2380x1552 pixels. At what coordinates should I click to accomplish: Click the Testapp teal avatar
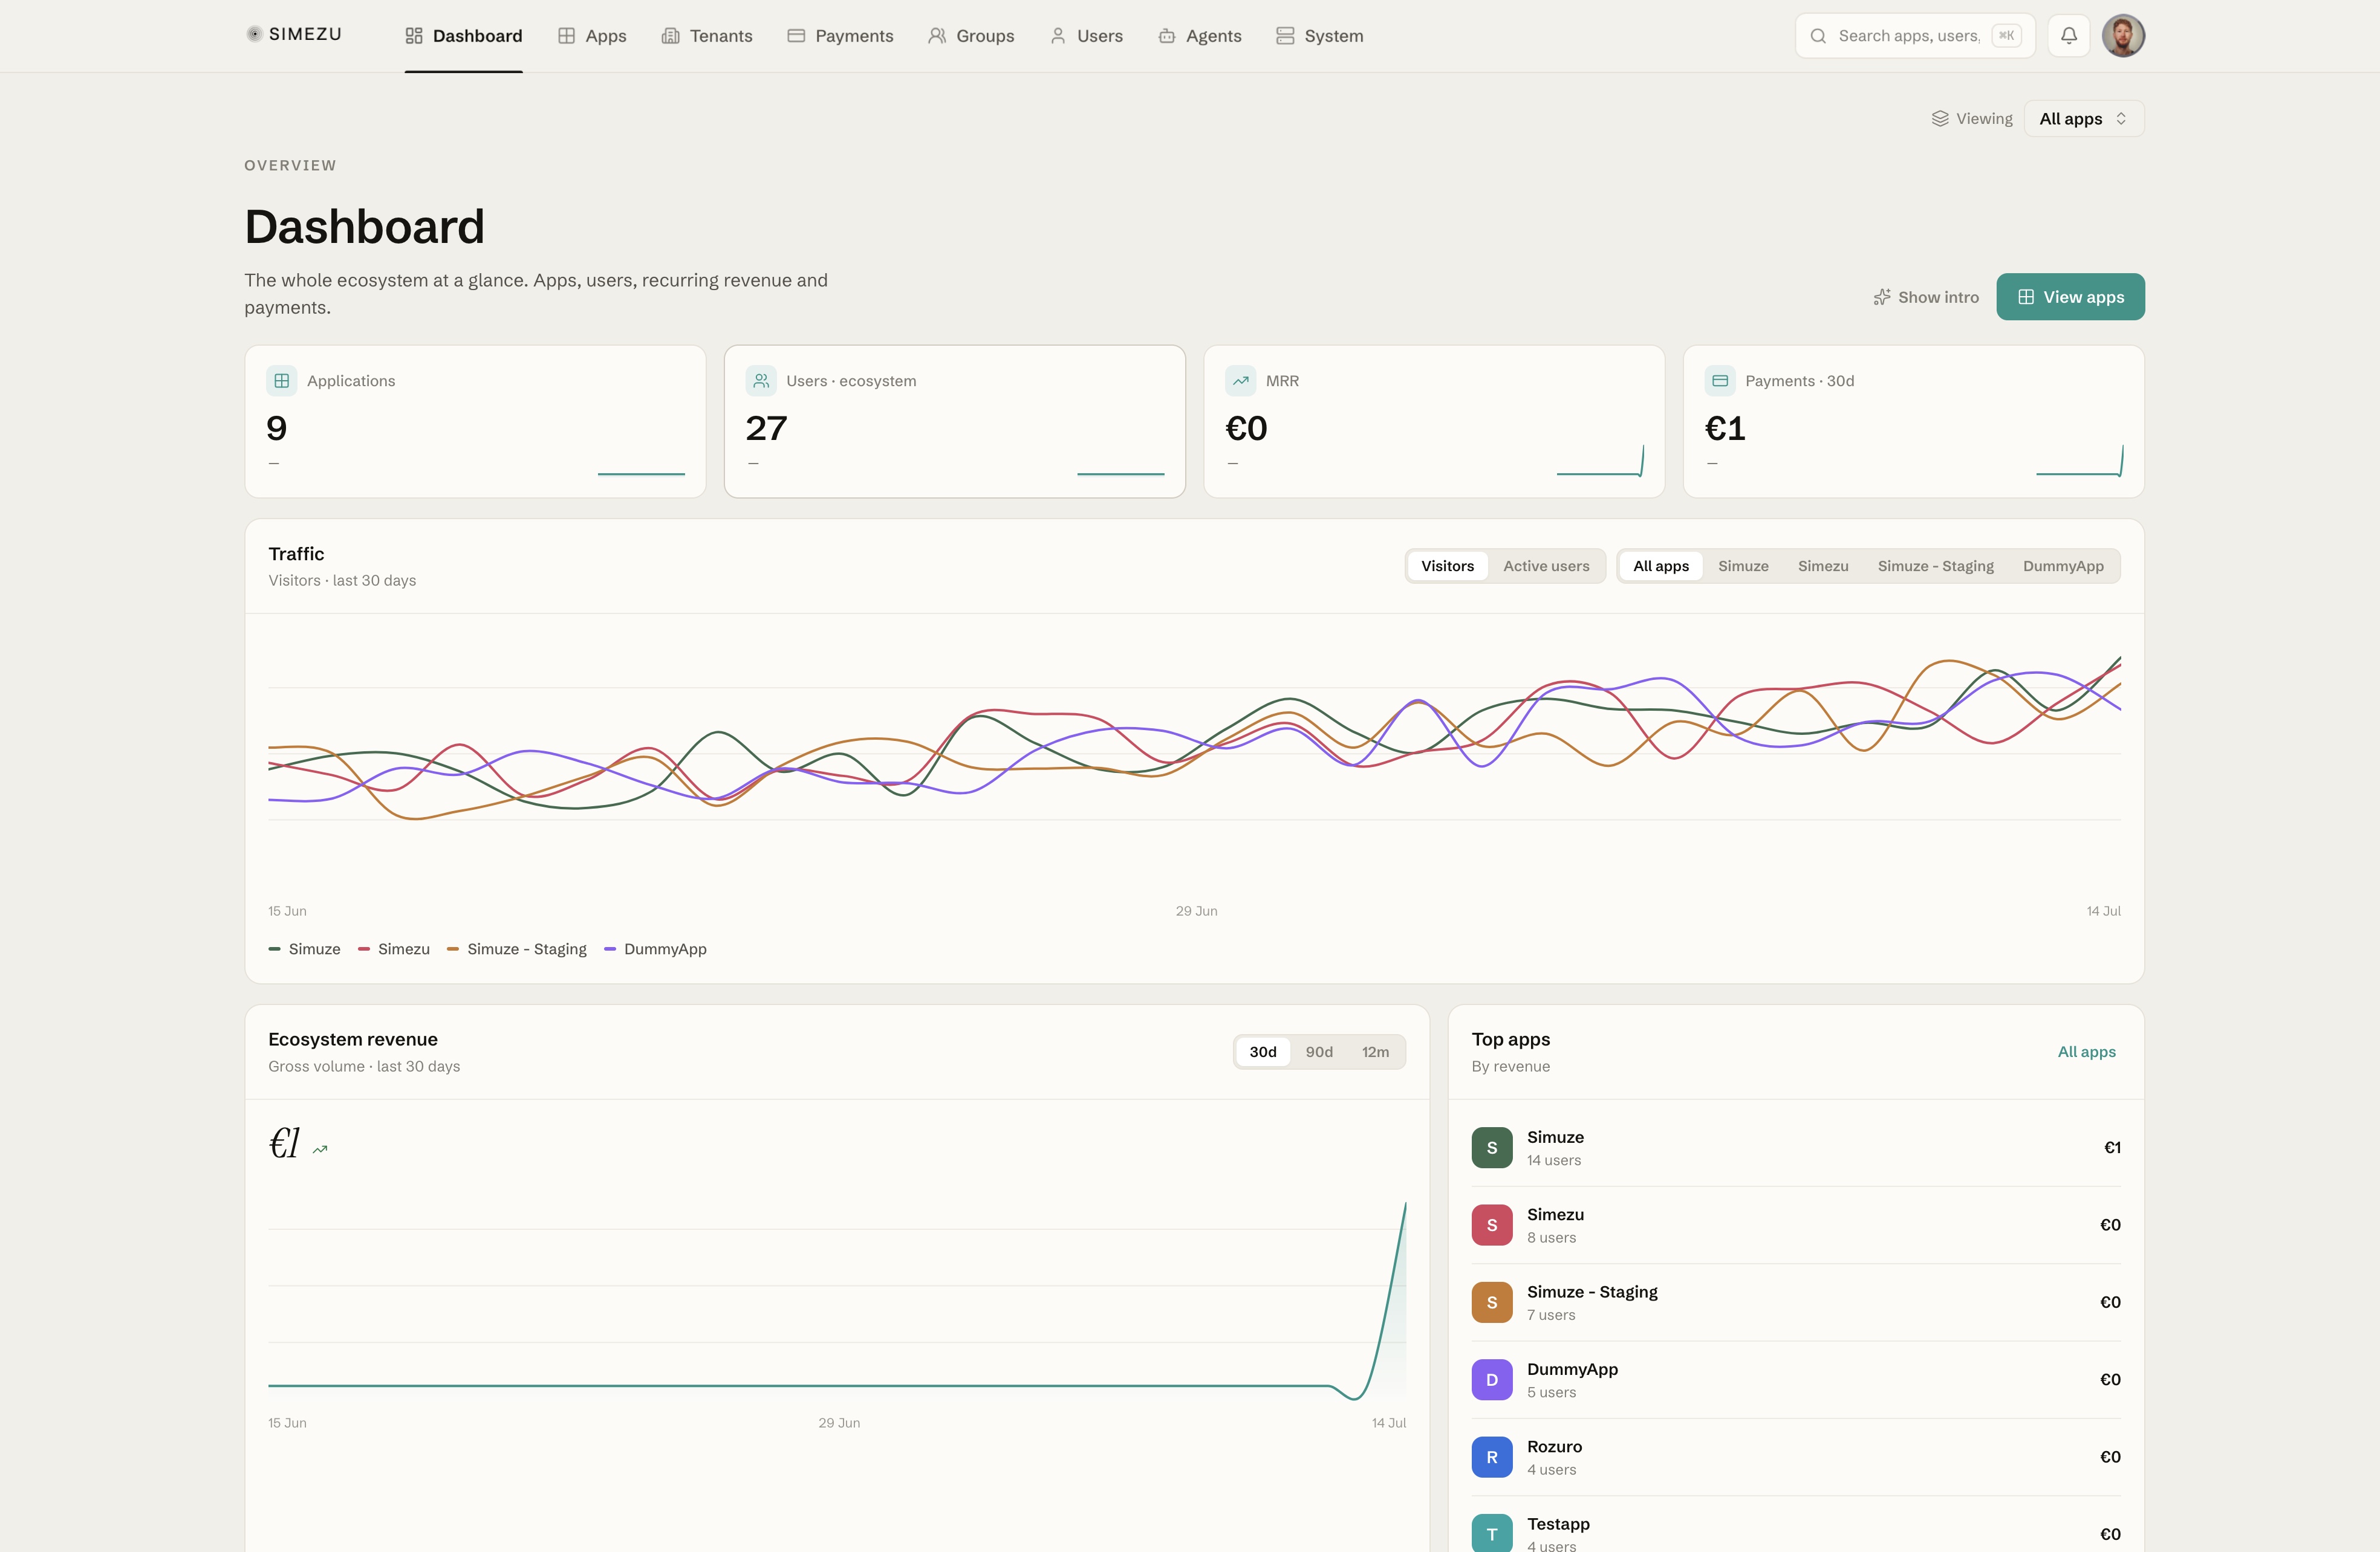tap(1492, 1534)
